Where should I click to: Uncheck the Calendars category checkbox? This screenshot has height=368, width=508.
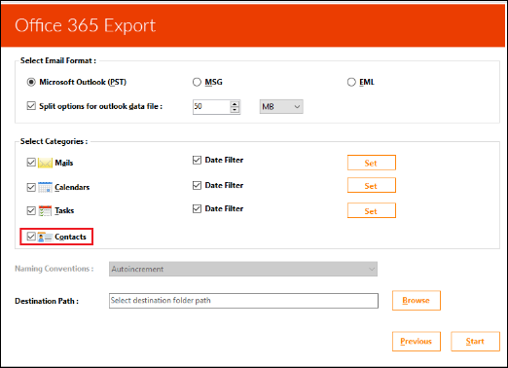(x=31, y=187)
